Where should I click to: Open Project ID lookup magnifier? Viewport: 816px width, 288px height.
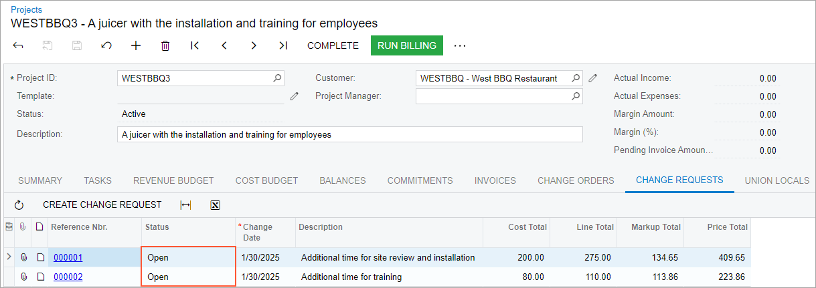pos(277,78)
